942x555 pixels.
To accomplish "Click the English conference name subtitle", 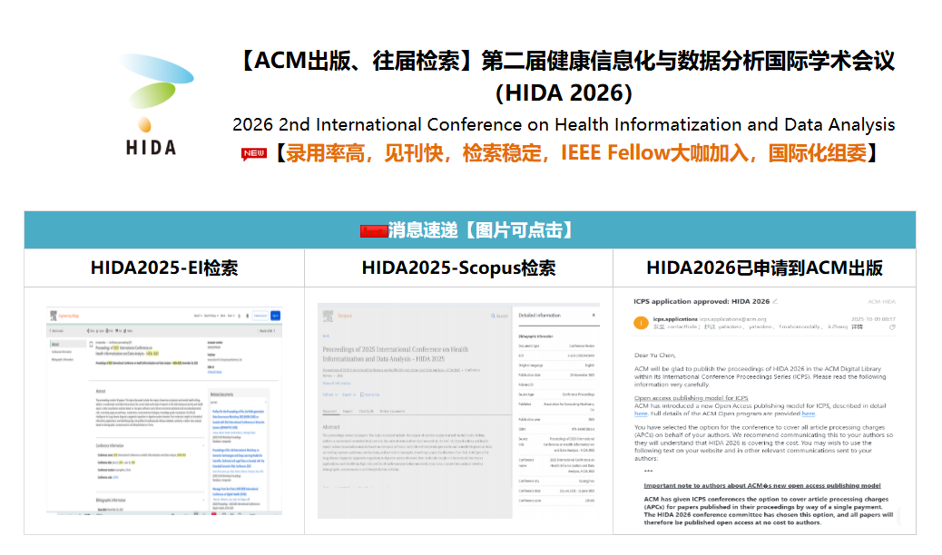I will point(564,124).
